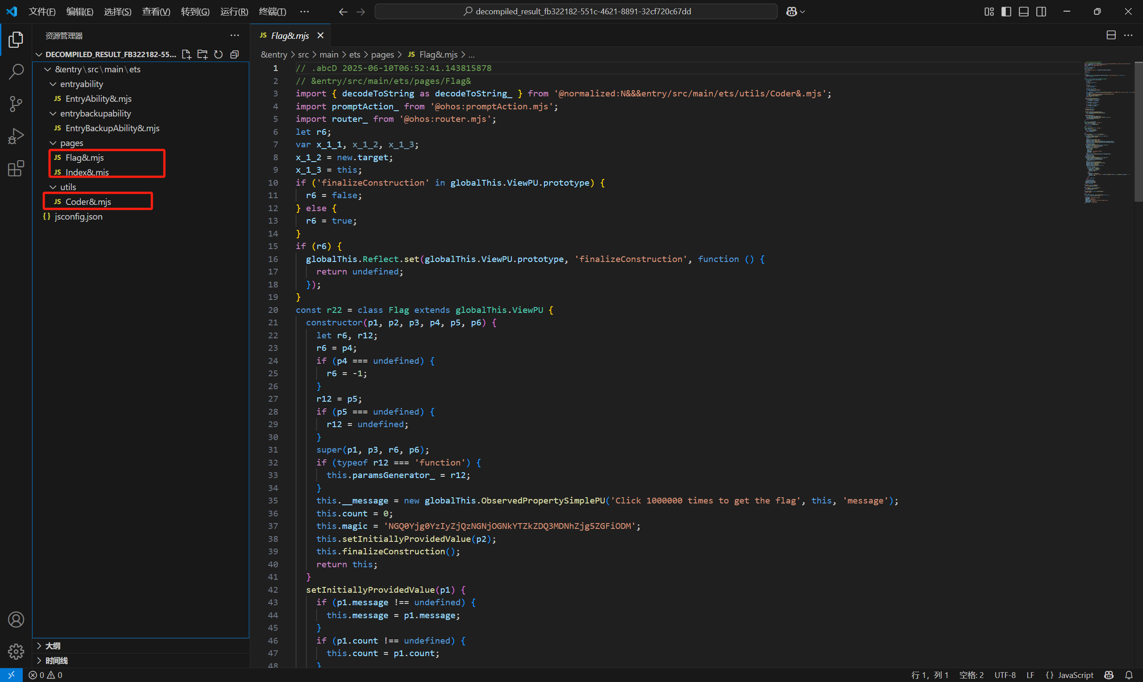Open Coder&.mjs from the file tree
1143x682 pixels.
tap(88, 202)
